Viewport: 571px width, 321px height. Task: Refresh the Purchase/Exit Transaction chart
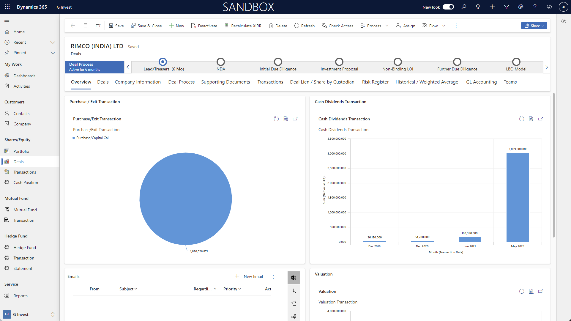click(276, 119)
